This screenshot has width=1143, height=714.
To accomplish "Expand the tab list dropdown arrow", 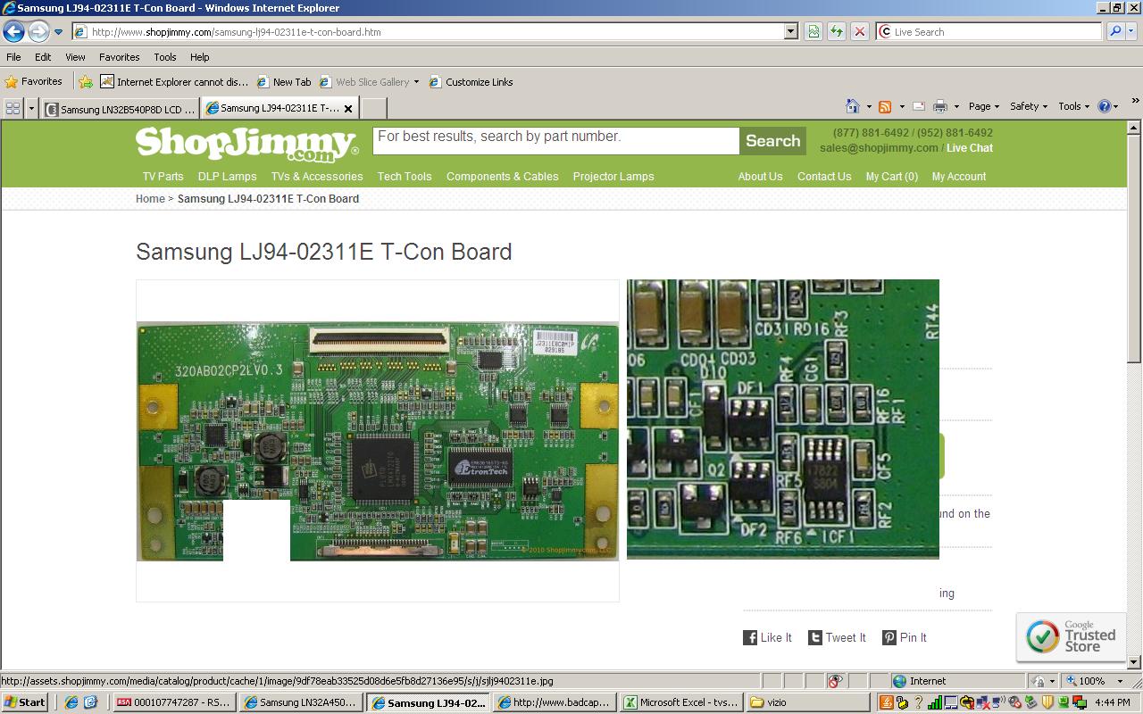I will click(x=31, y=109).
